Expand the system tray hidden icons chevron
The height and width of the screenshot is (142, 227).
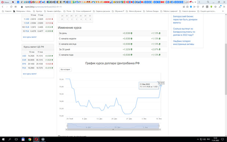pyautogui.click(x=198, y=139)
